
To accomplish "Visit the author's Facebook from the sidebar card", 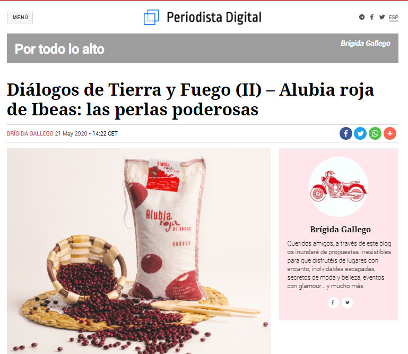I will pos(333,302).
